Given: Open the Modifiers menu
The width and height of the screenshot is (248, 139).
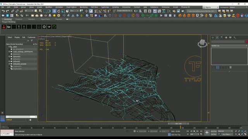Looking at the screenshot, I should point(49,7).
